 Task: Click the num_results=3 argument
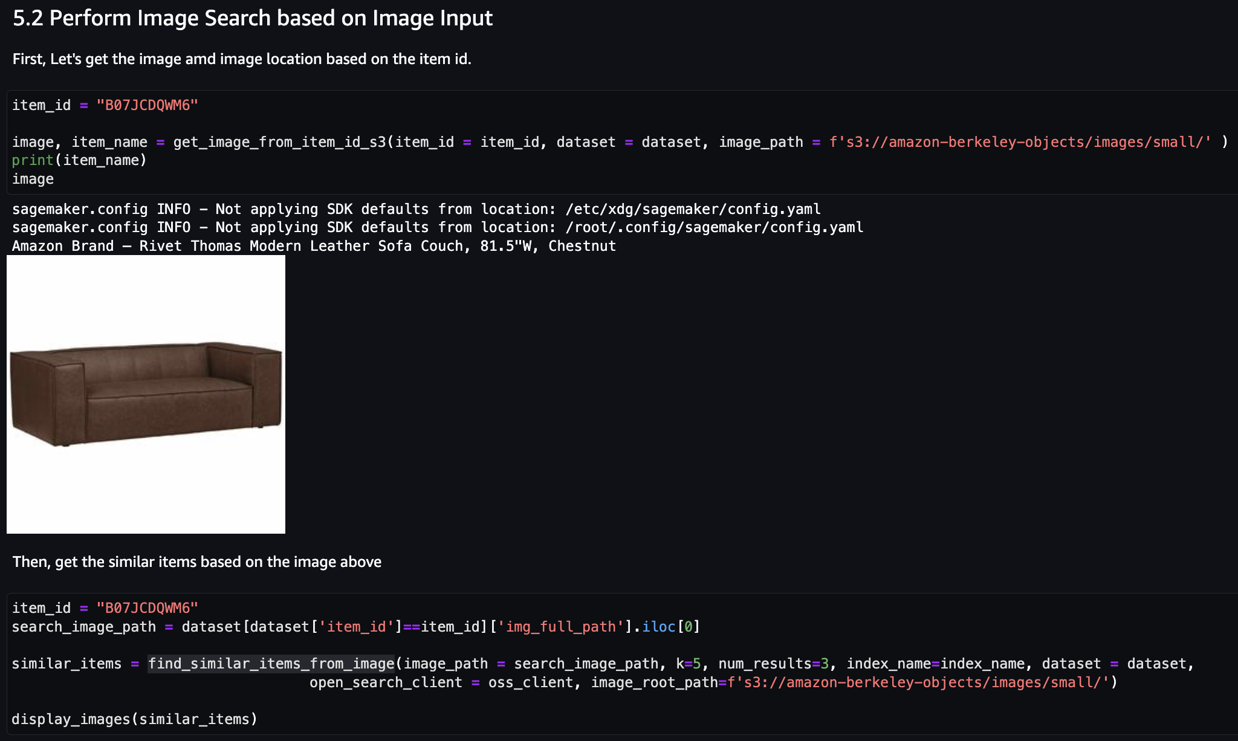(773, 664)
